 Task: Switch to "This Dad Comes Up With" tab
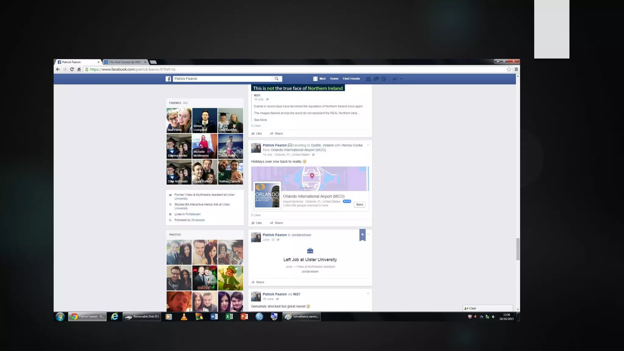tap(125, 62)
